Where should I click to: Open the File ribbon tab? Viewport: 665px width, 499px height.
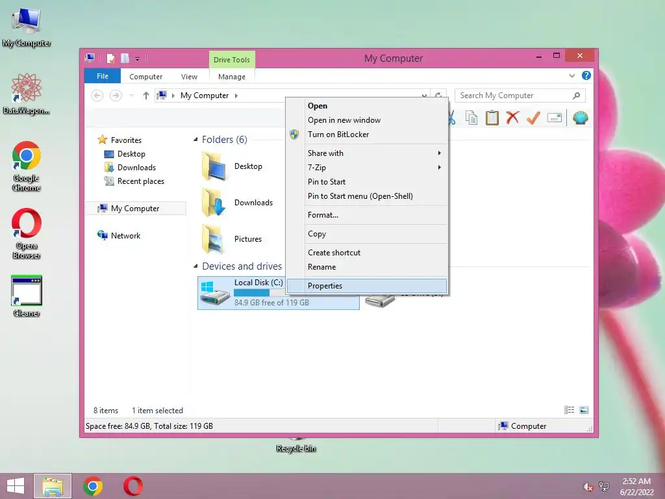pyautogui.click(x=103, y=76)
